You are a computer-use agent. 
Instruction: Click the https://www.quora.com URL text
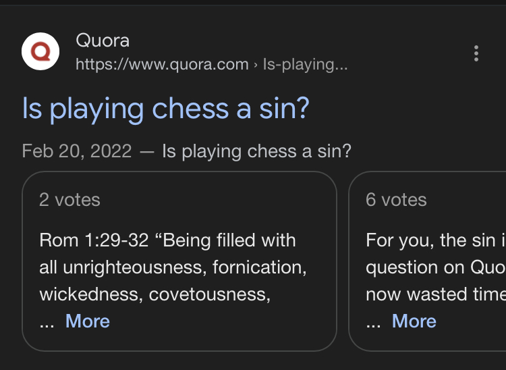point(162,64)
